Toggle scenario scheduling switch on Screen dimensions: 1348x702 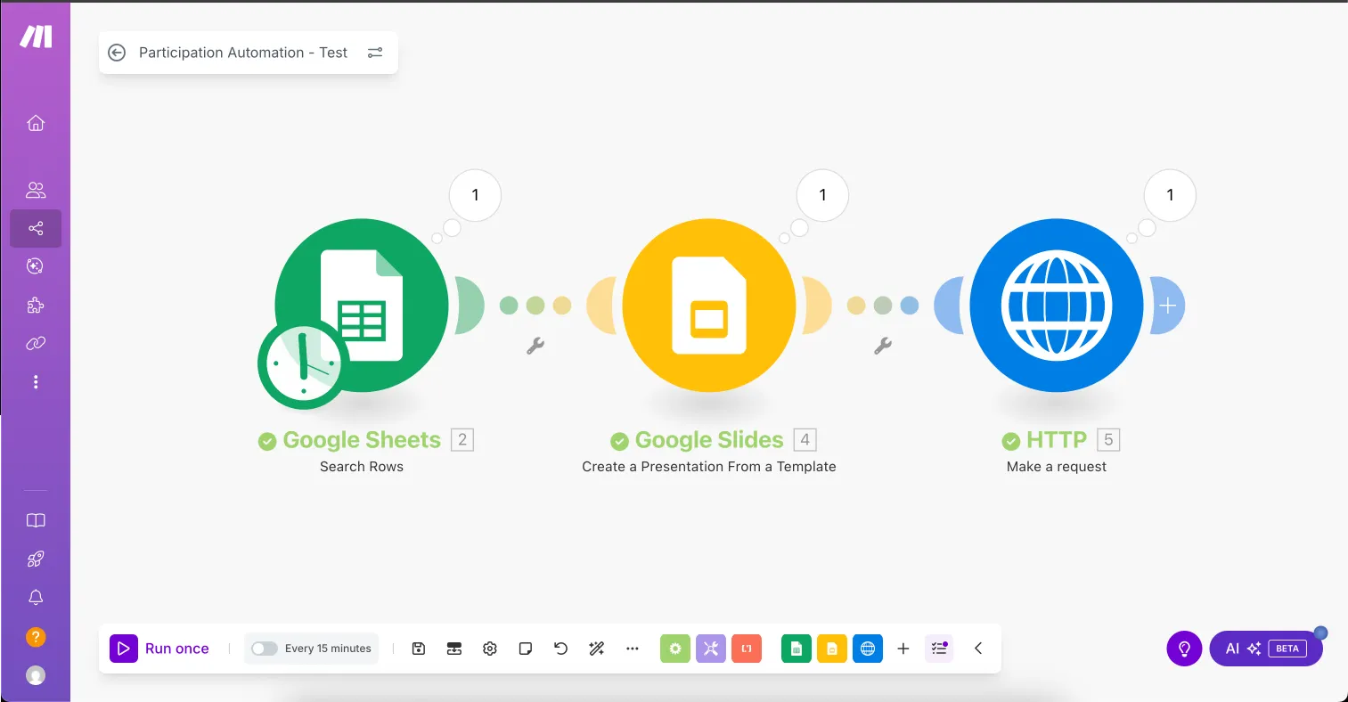click(265, 649)
